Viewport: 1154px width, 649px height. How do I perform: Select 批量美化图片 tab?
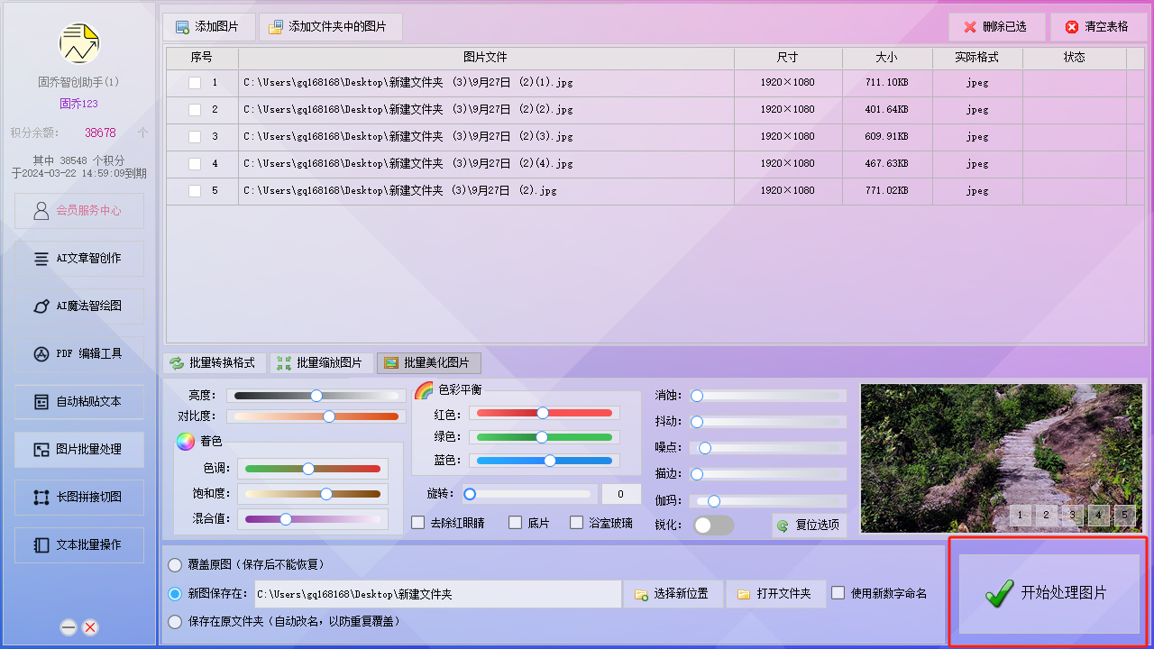click(x=429, y=363)
